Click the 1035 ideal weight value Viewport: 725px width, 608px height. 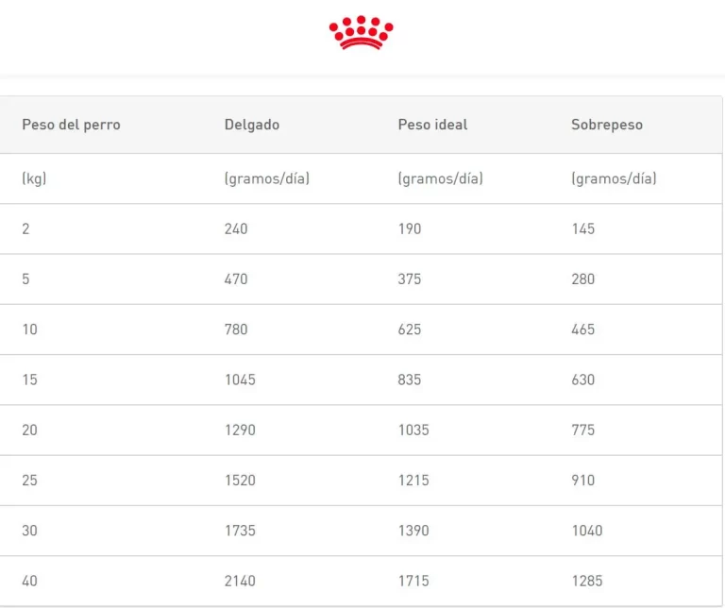tap(413, 430)
